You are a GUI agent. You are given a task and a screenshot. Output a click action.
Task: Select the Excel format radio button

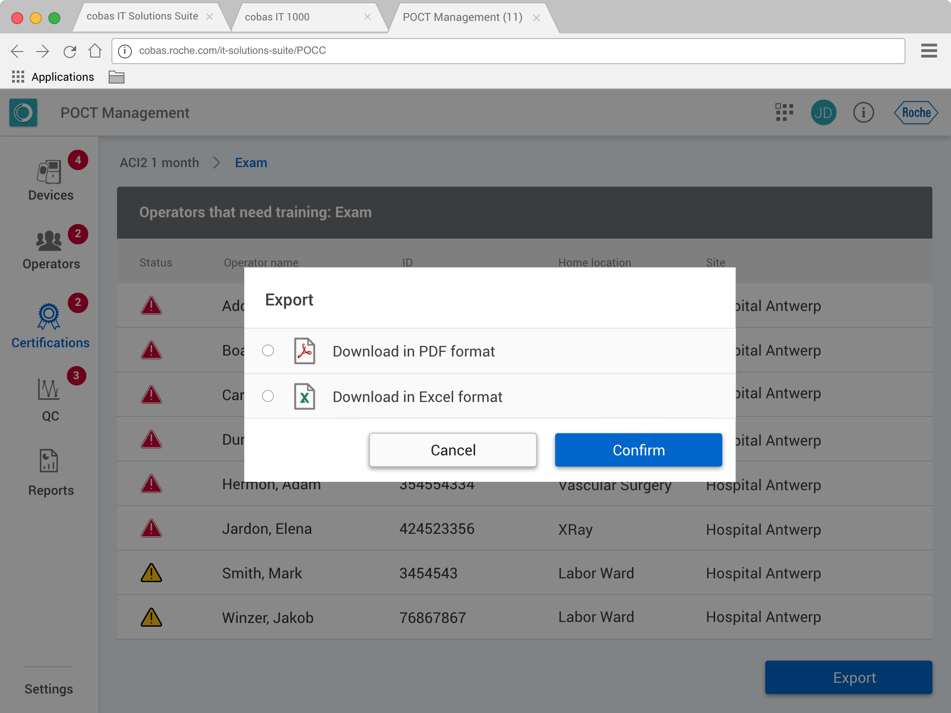[268, 396]
